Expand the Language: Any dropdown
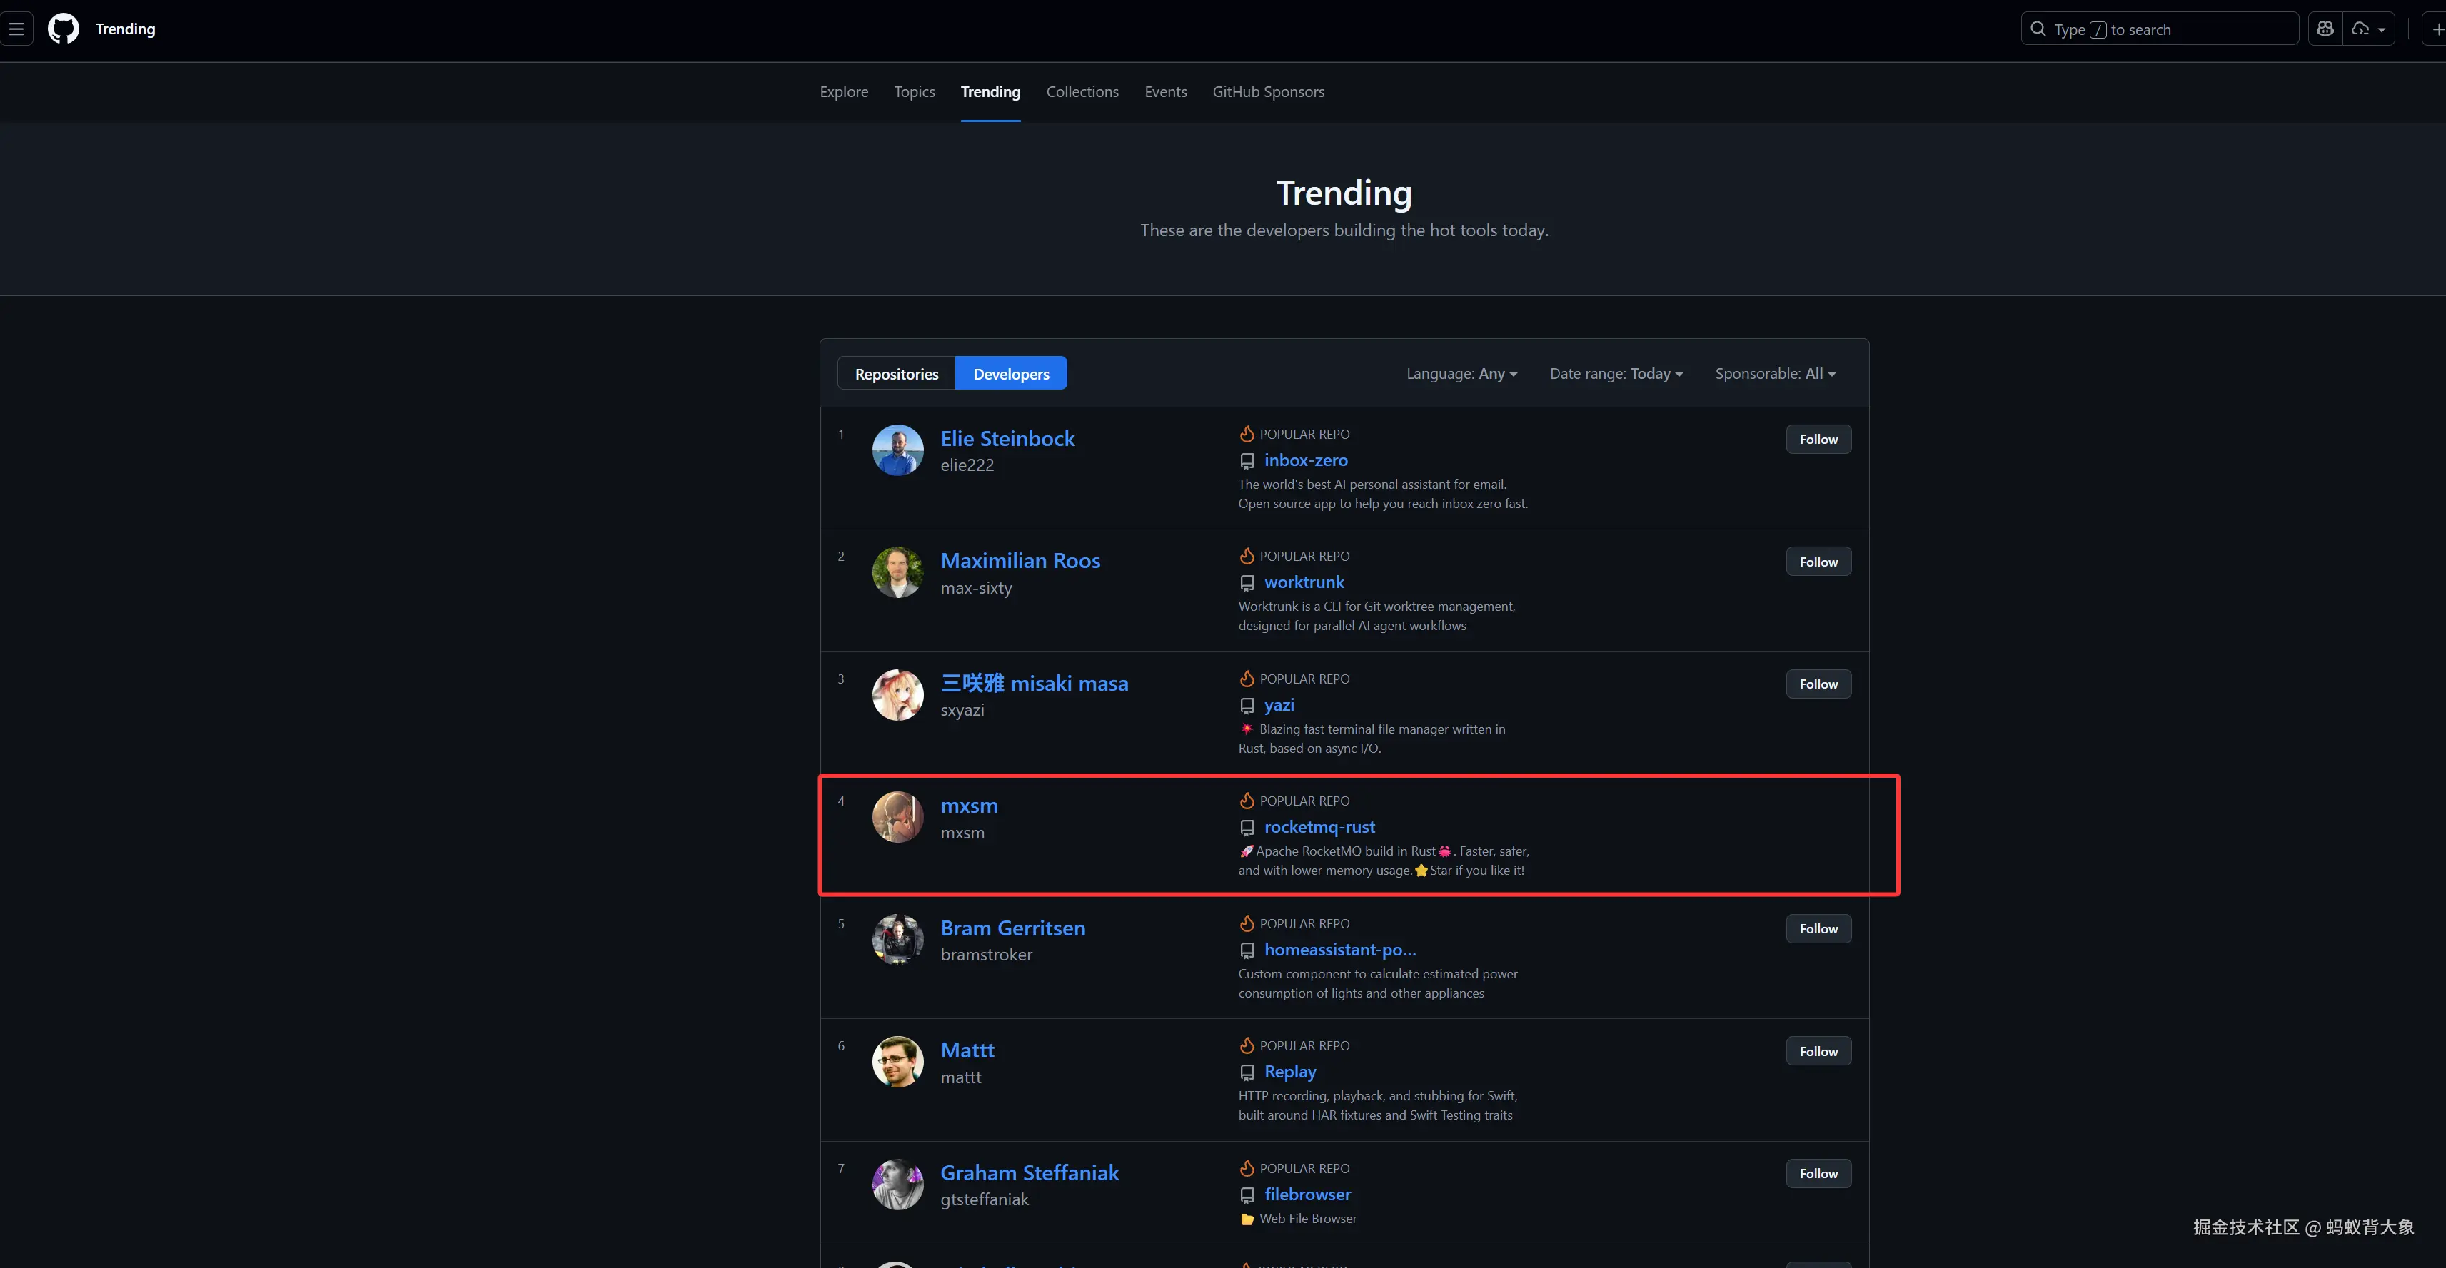2446x1268 pixels. (x=1461, y=374)
